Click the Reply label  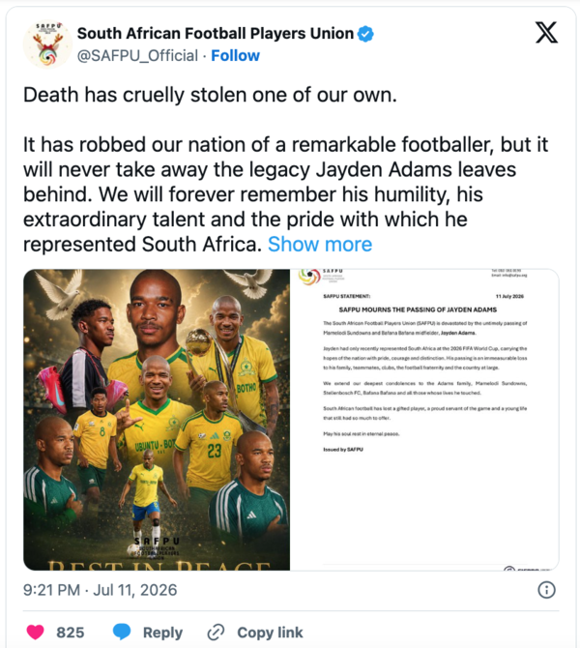pos(162,633)
